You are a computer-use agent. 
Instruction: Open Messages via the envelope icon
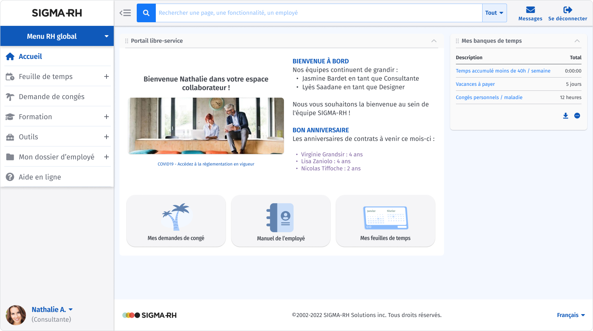[530, 10]
